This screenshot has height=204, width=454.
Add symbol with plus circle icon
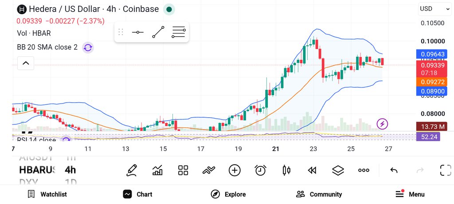(x=235, y=170)
